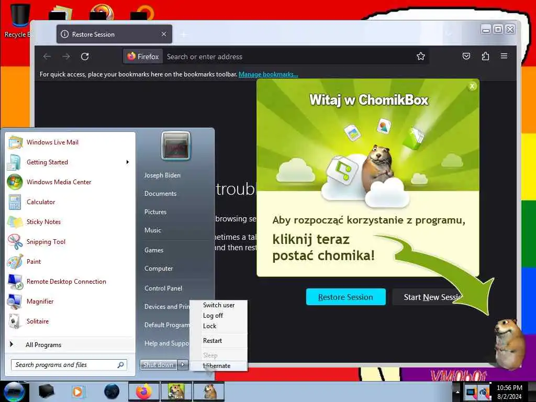Open new tab plus button in Firefox

click(184, 35)
